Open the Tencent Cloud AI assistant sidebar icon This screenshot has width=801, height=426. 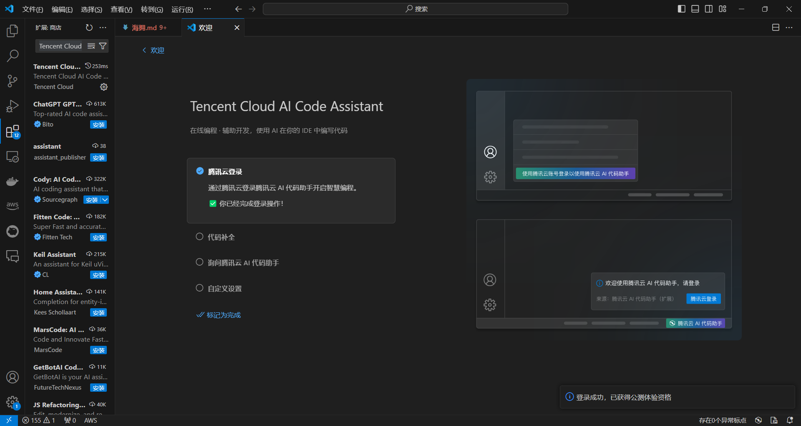click(x=13, y=231)
